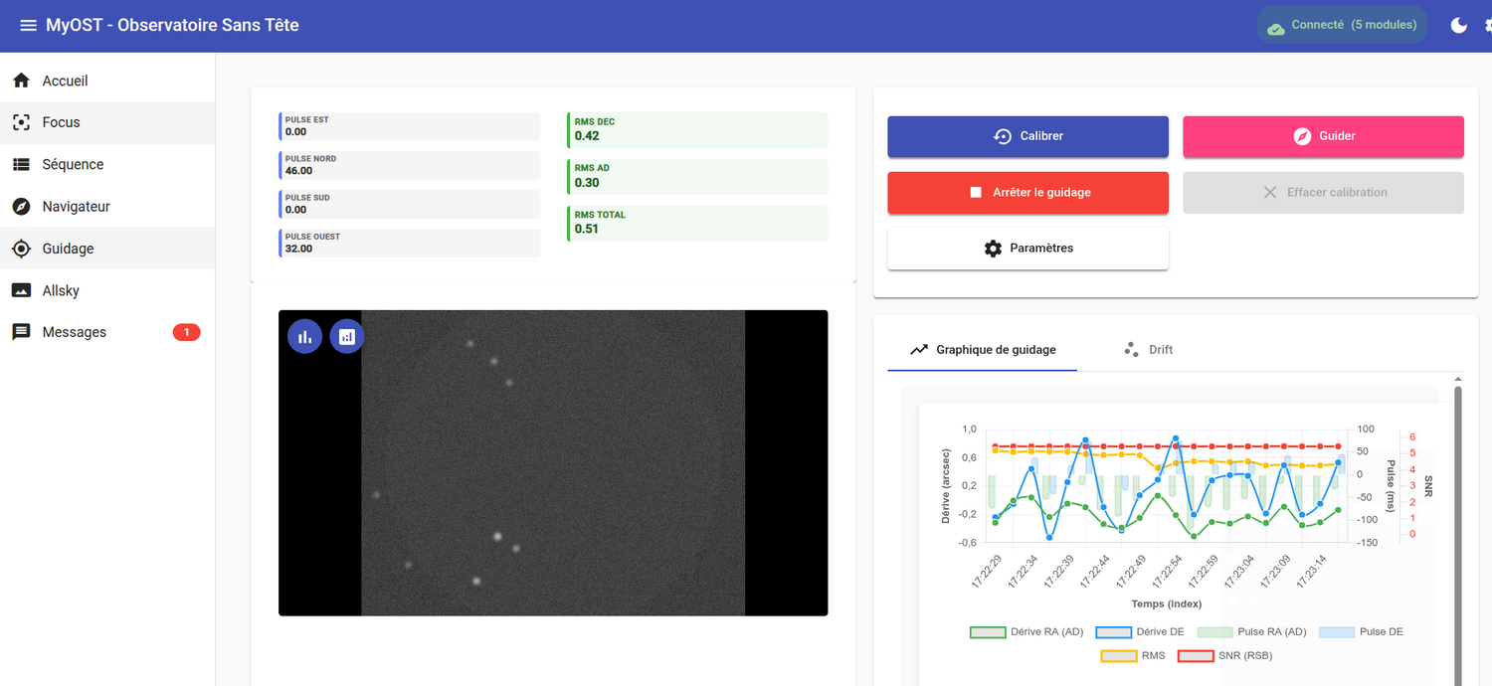1492x686 pixels.
Task: Click the Allsky image icon
Action: click(21, 290)
